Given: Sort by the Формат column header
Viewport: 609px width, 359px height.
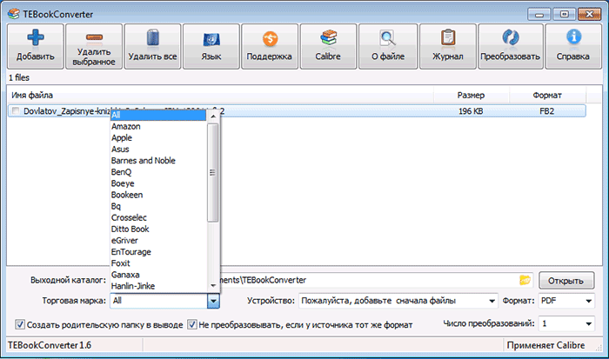Looking at the screenshot, I should 547,95.
